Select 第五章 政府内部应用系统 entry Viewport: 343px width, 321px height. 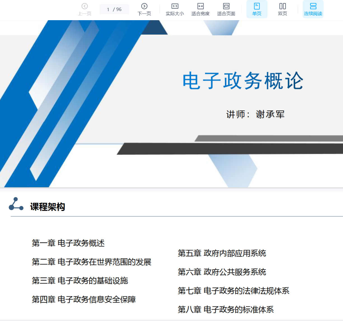coord(222,253)
